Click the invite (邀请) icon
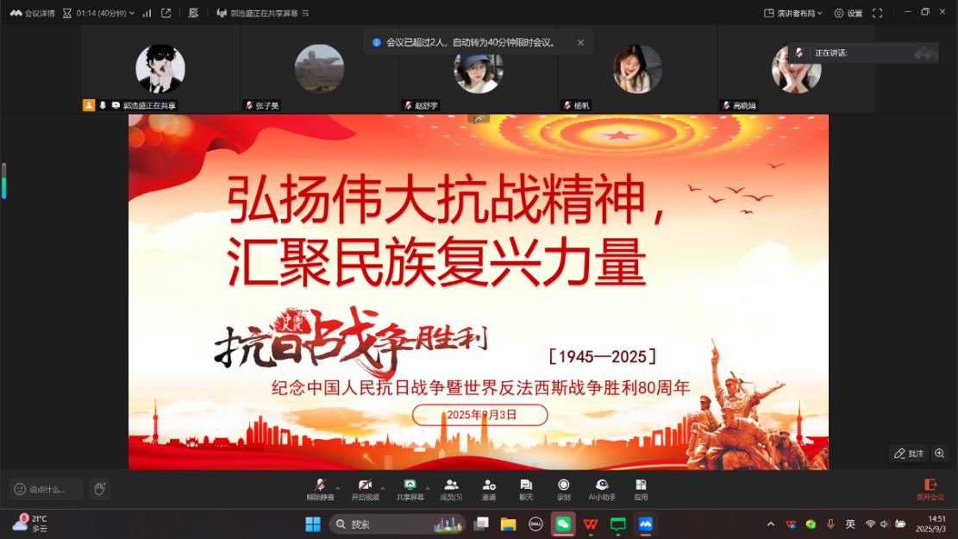 [x=489, y=488]
